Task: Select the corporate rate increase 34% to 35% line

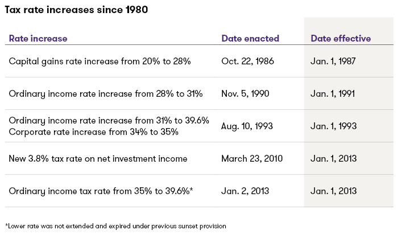Action: [x=94, y=132]
